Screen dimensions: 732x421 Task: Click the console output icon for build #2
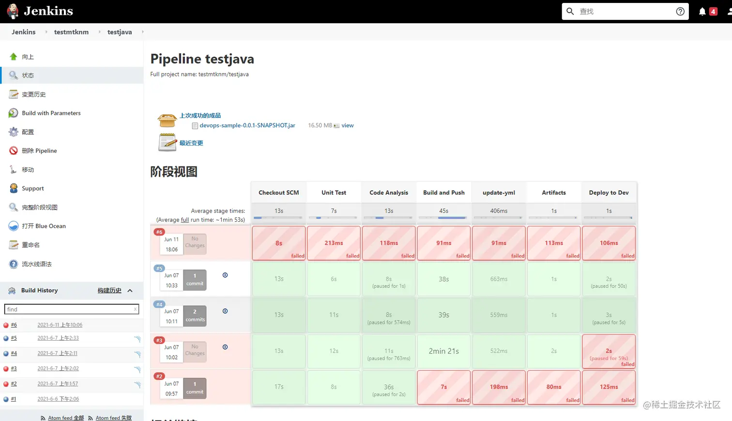pyautogui.click(x=137, y=385)
